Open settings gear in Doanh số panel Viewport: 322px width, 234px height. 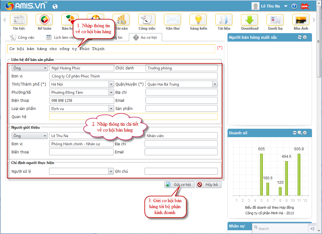305,133
